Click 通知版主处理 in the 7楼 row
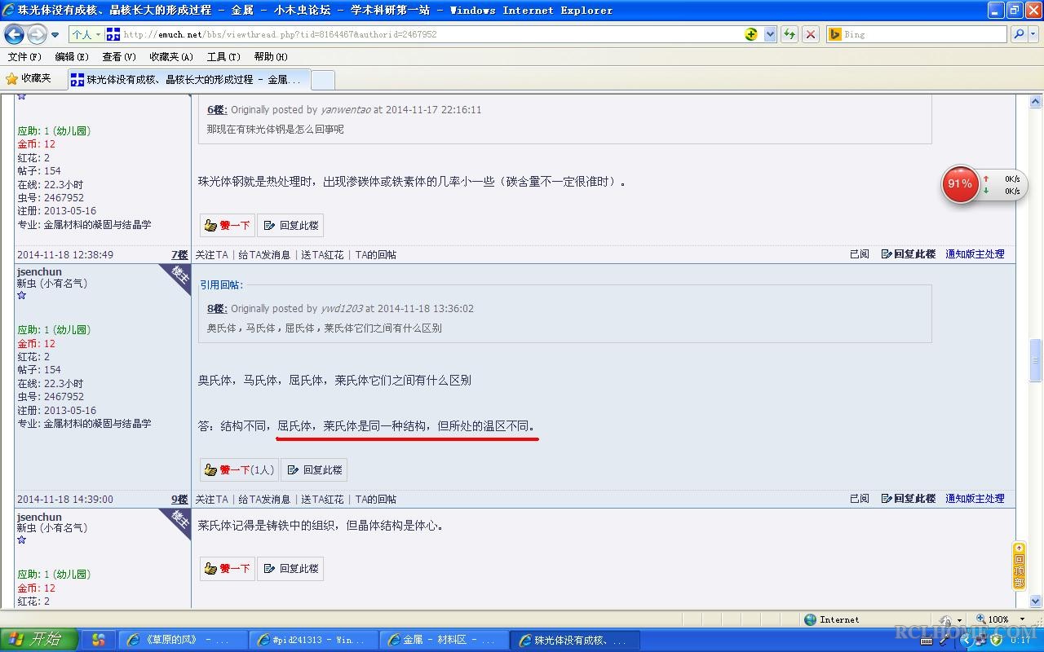Screen dimensions: 1044x652 click(975, 254)
